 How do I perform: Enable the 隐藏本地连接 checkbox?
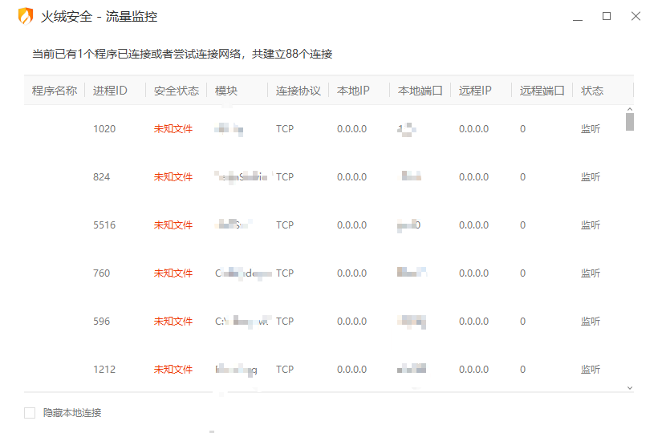(30, 413)
